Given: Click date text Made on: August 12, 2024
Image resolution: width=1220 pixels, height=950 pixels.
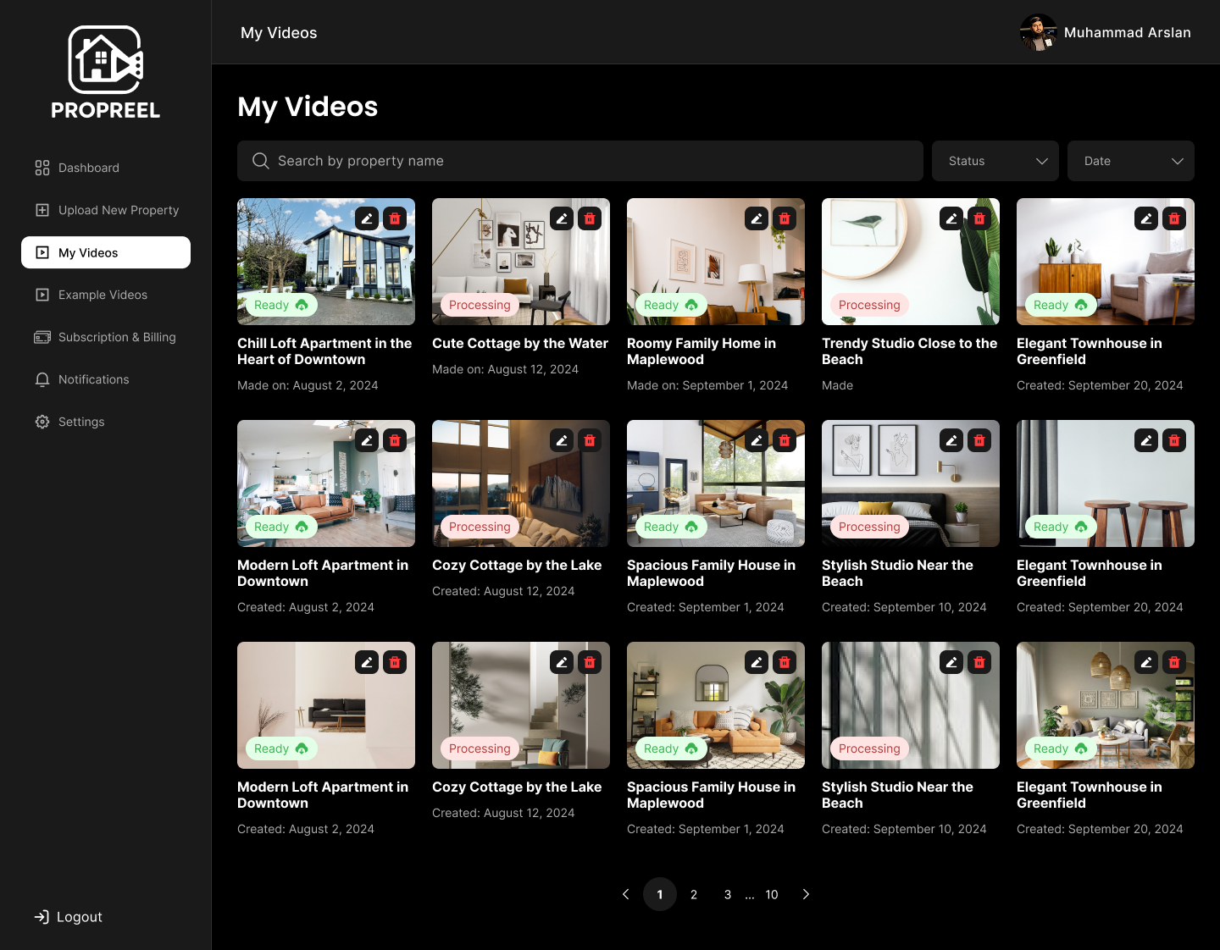Looking at the screenshot, I should [506, 369].
